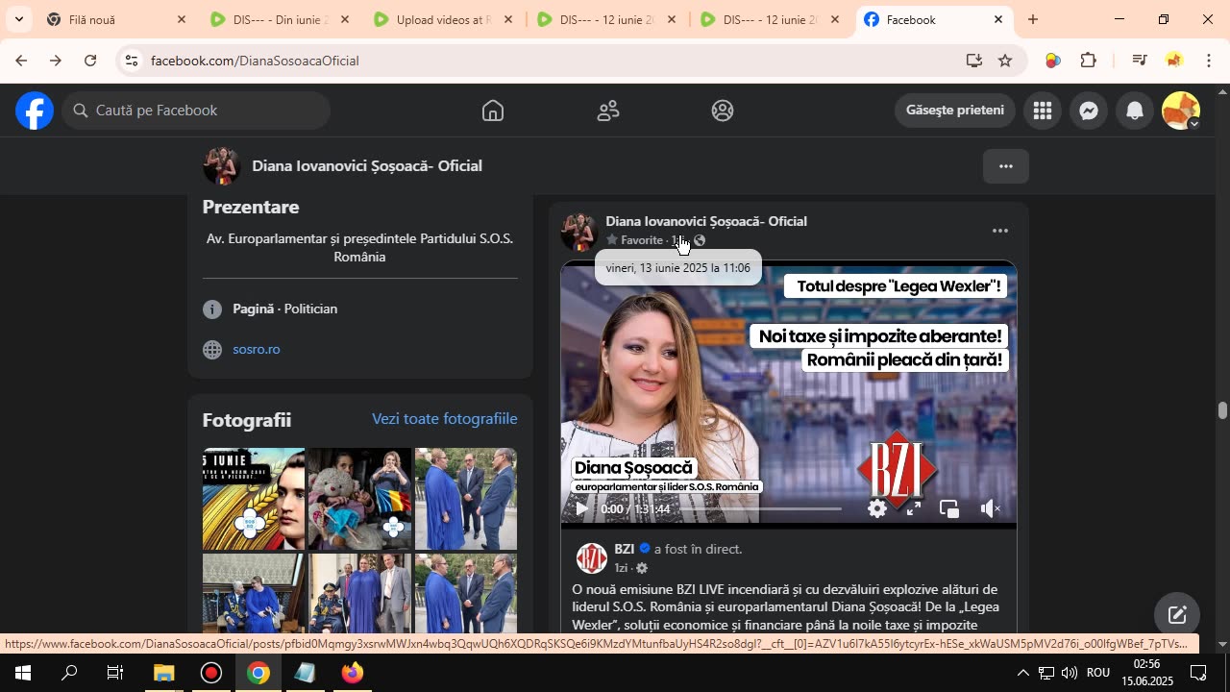Open Chrome three-dot menu
This screenshot has height=692, width=1230.
pyautogui.click(x=1209, y=61)
